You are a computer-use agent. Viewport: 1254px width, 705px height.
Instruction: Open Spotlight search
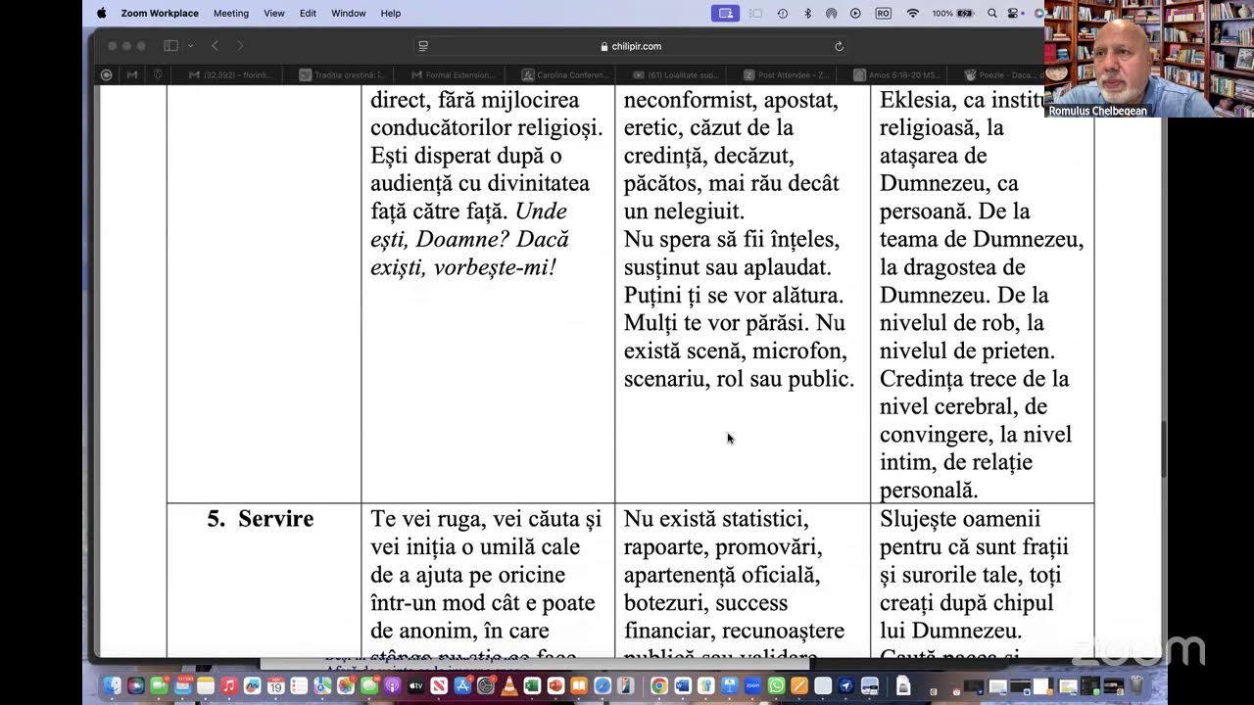991,13
